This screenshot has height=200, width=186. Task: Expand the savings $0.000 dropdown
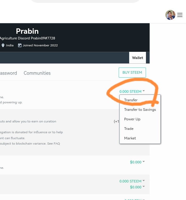click(x=137, y=187)
